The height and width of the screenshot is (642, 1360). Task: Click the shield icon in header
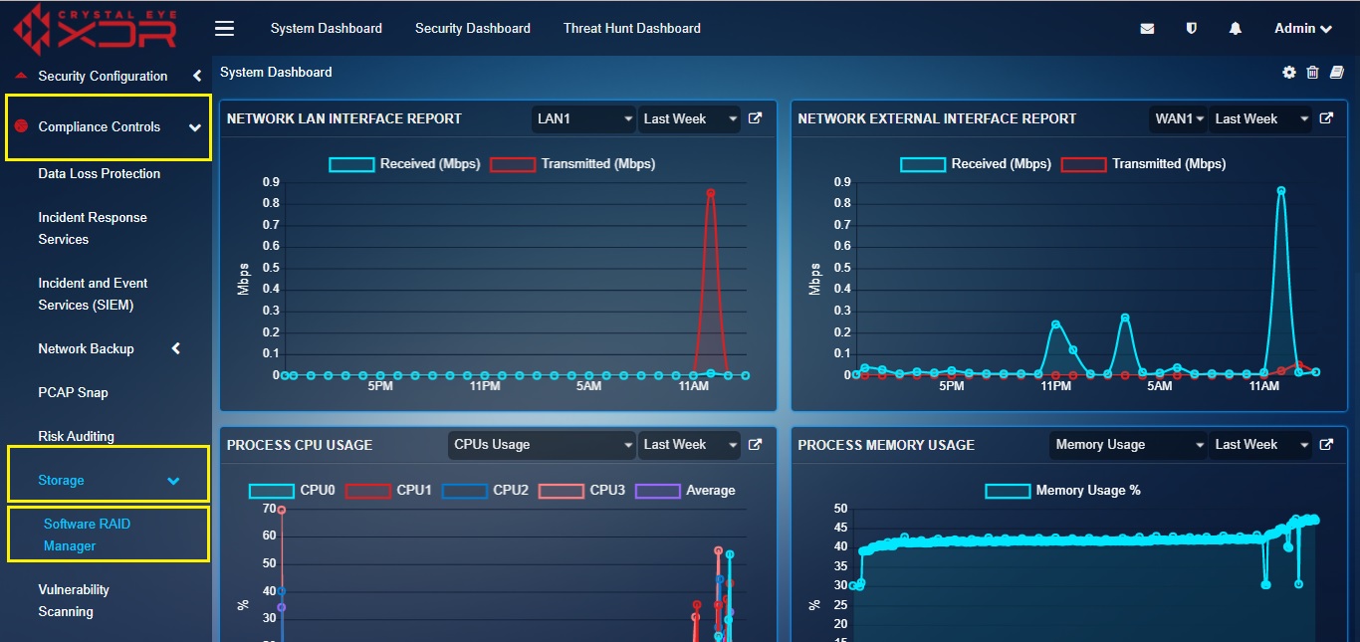pyautogui.click(x=1192, y=29)
